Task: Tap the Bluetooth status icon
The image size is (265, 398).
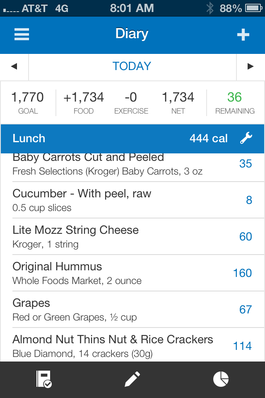Action: [x=210, y=8]
